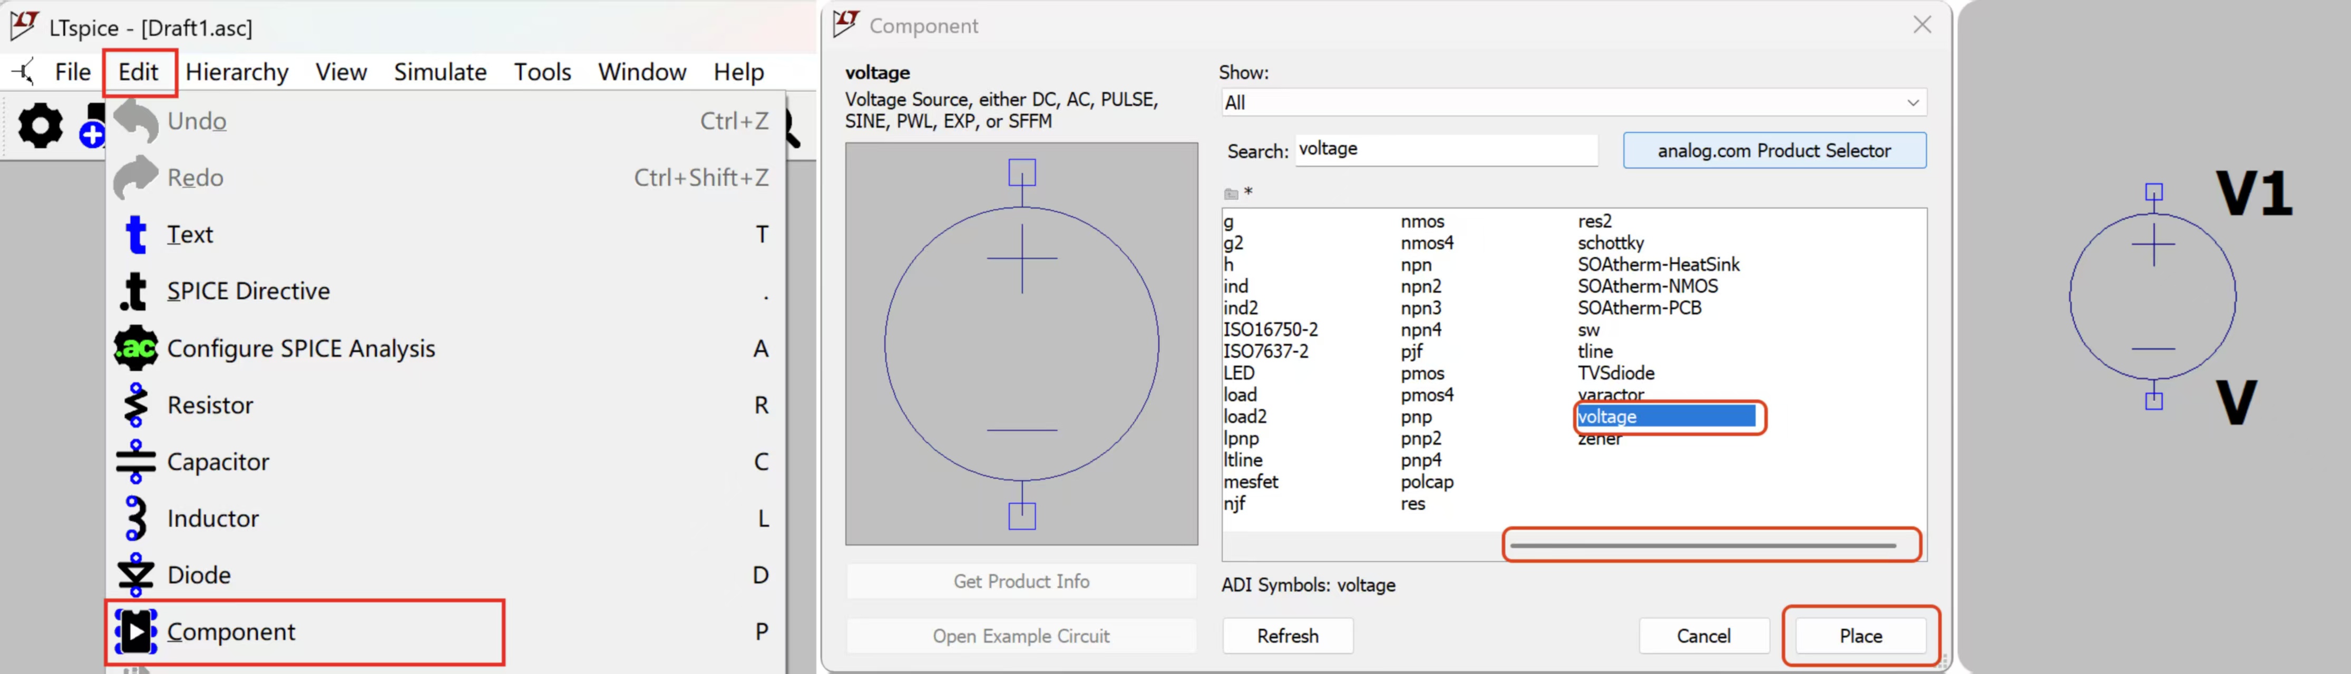The image size is (2351, 674).
Task: Click the symbol list horizontal scrollbar
Action: tap(1703, 546)
